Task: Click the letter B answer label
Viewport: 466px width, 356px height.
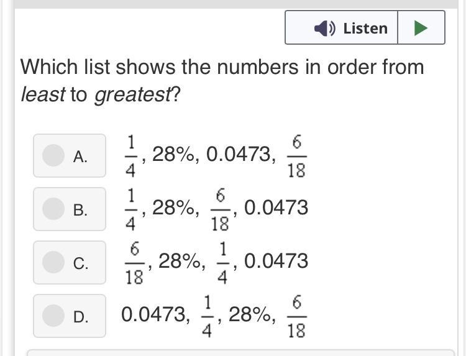Action: pyautogui.click(x=80, y=210)
